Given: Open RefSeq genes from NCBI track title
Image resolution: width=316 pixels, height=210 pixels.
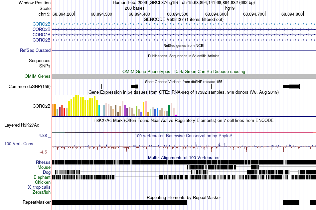Looking at the screenshot, I should 184,46.
